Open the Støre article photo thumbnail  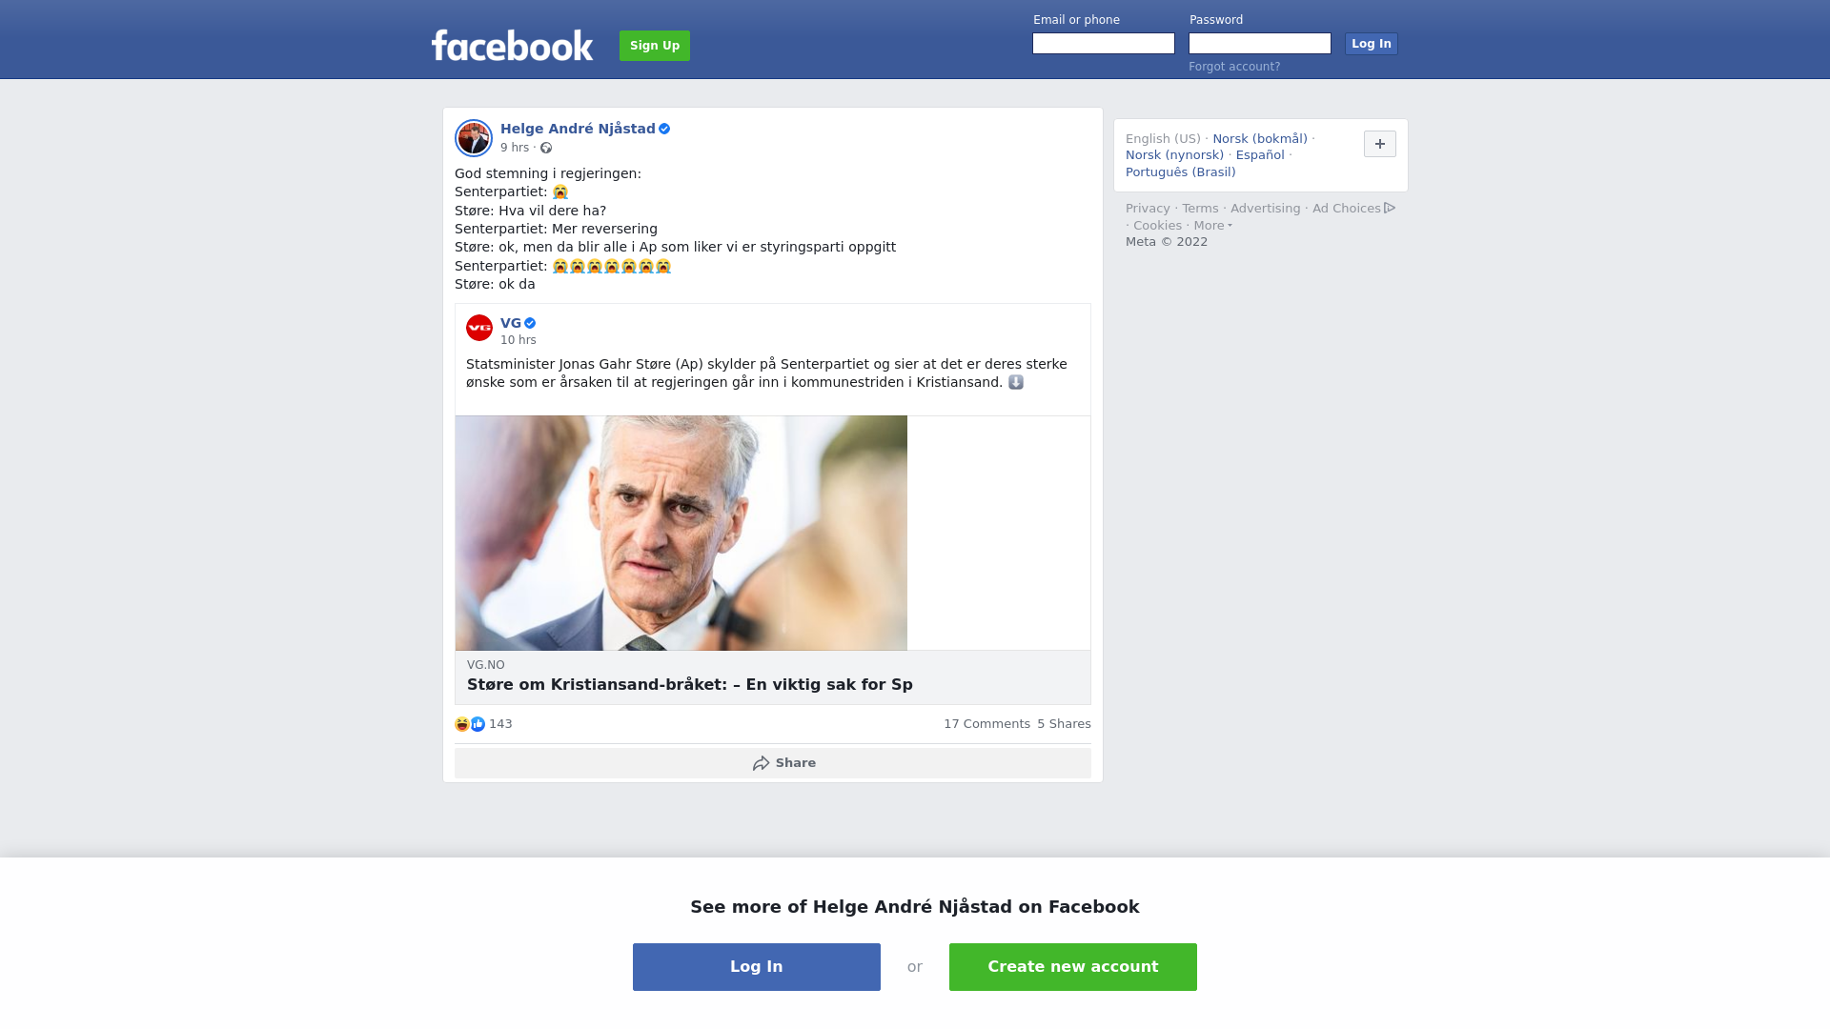coord(681,533)
